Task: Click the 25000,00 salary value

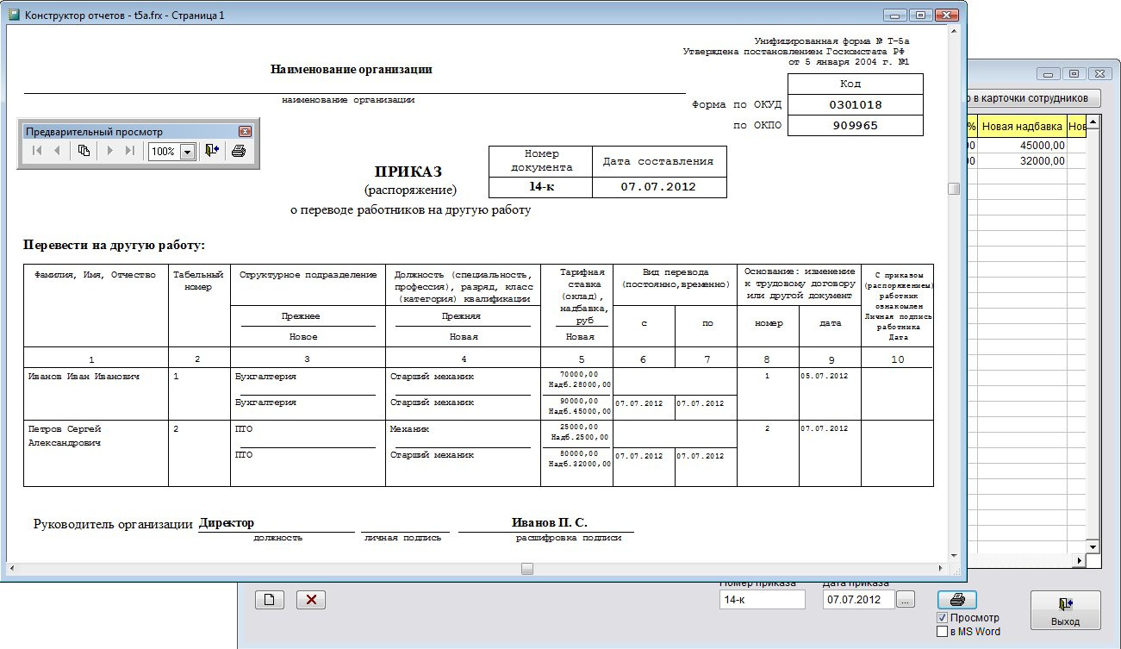Action: pyautogui.click(x=579, y=427)
